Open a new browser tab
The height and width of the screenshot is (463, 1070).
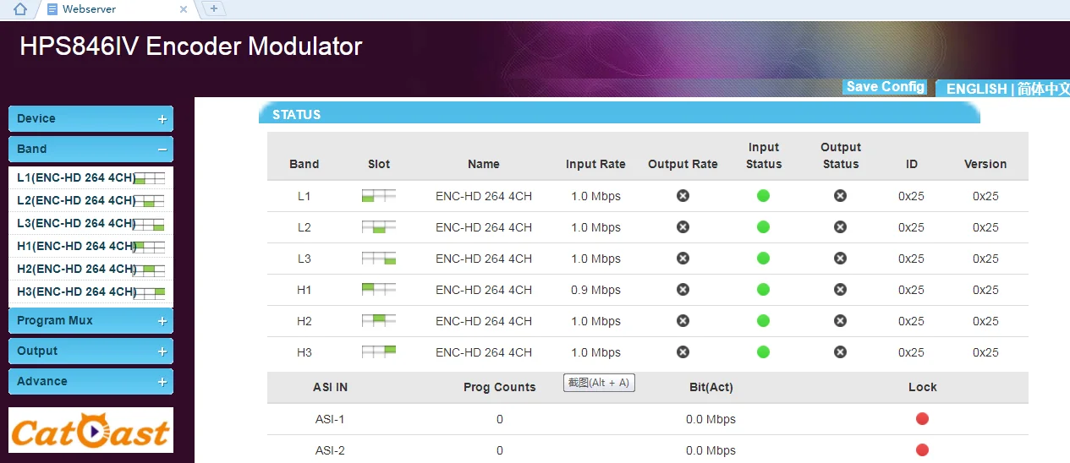214,8
